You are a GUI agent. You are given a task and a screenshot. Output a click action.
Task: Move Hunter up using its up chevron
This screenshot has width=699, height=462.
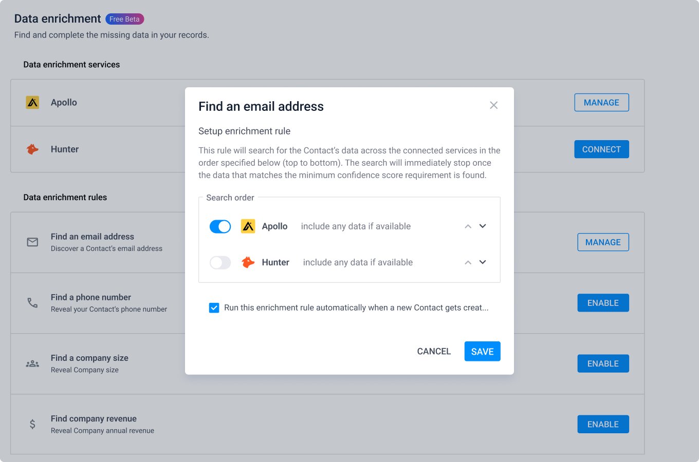[x=468, y=262]
